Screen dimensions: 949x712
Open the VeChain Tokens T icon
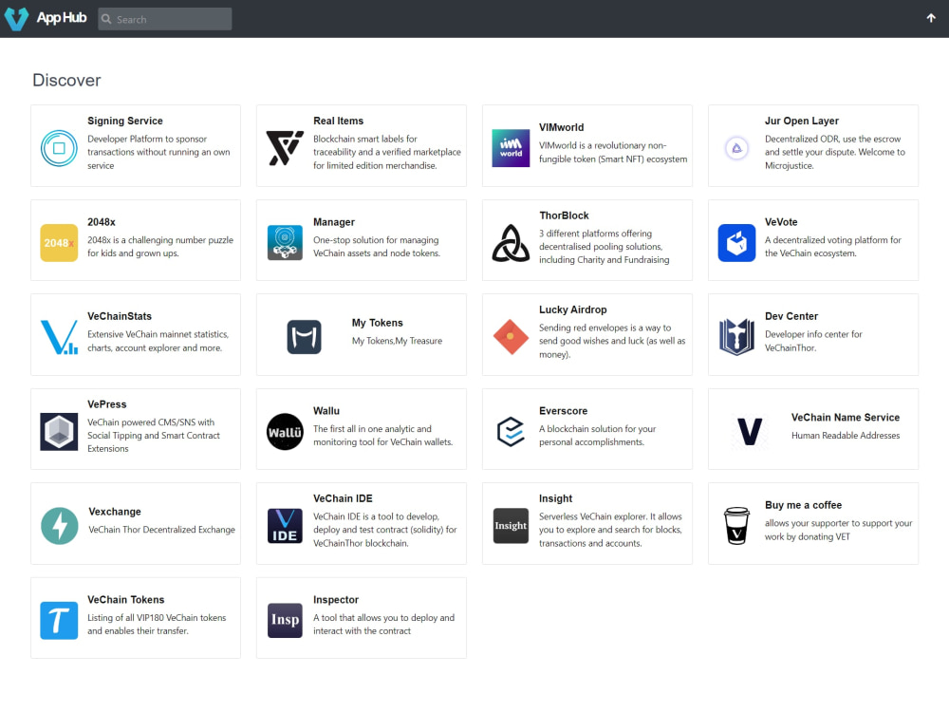[x=59, y=621]
